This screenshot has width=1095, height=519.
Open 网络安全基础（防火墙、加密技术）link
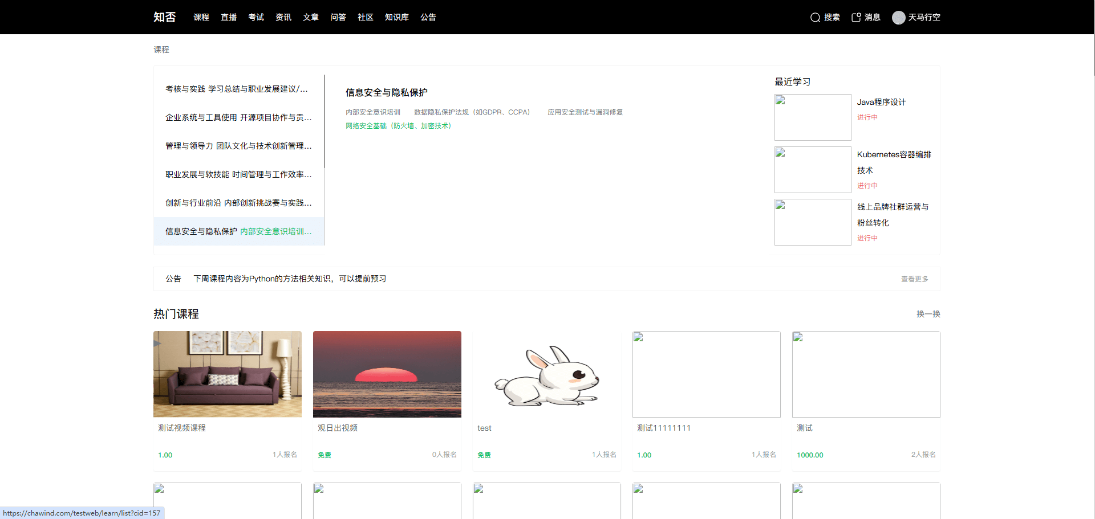coord(398,125)
